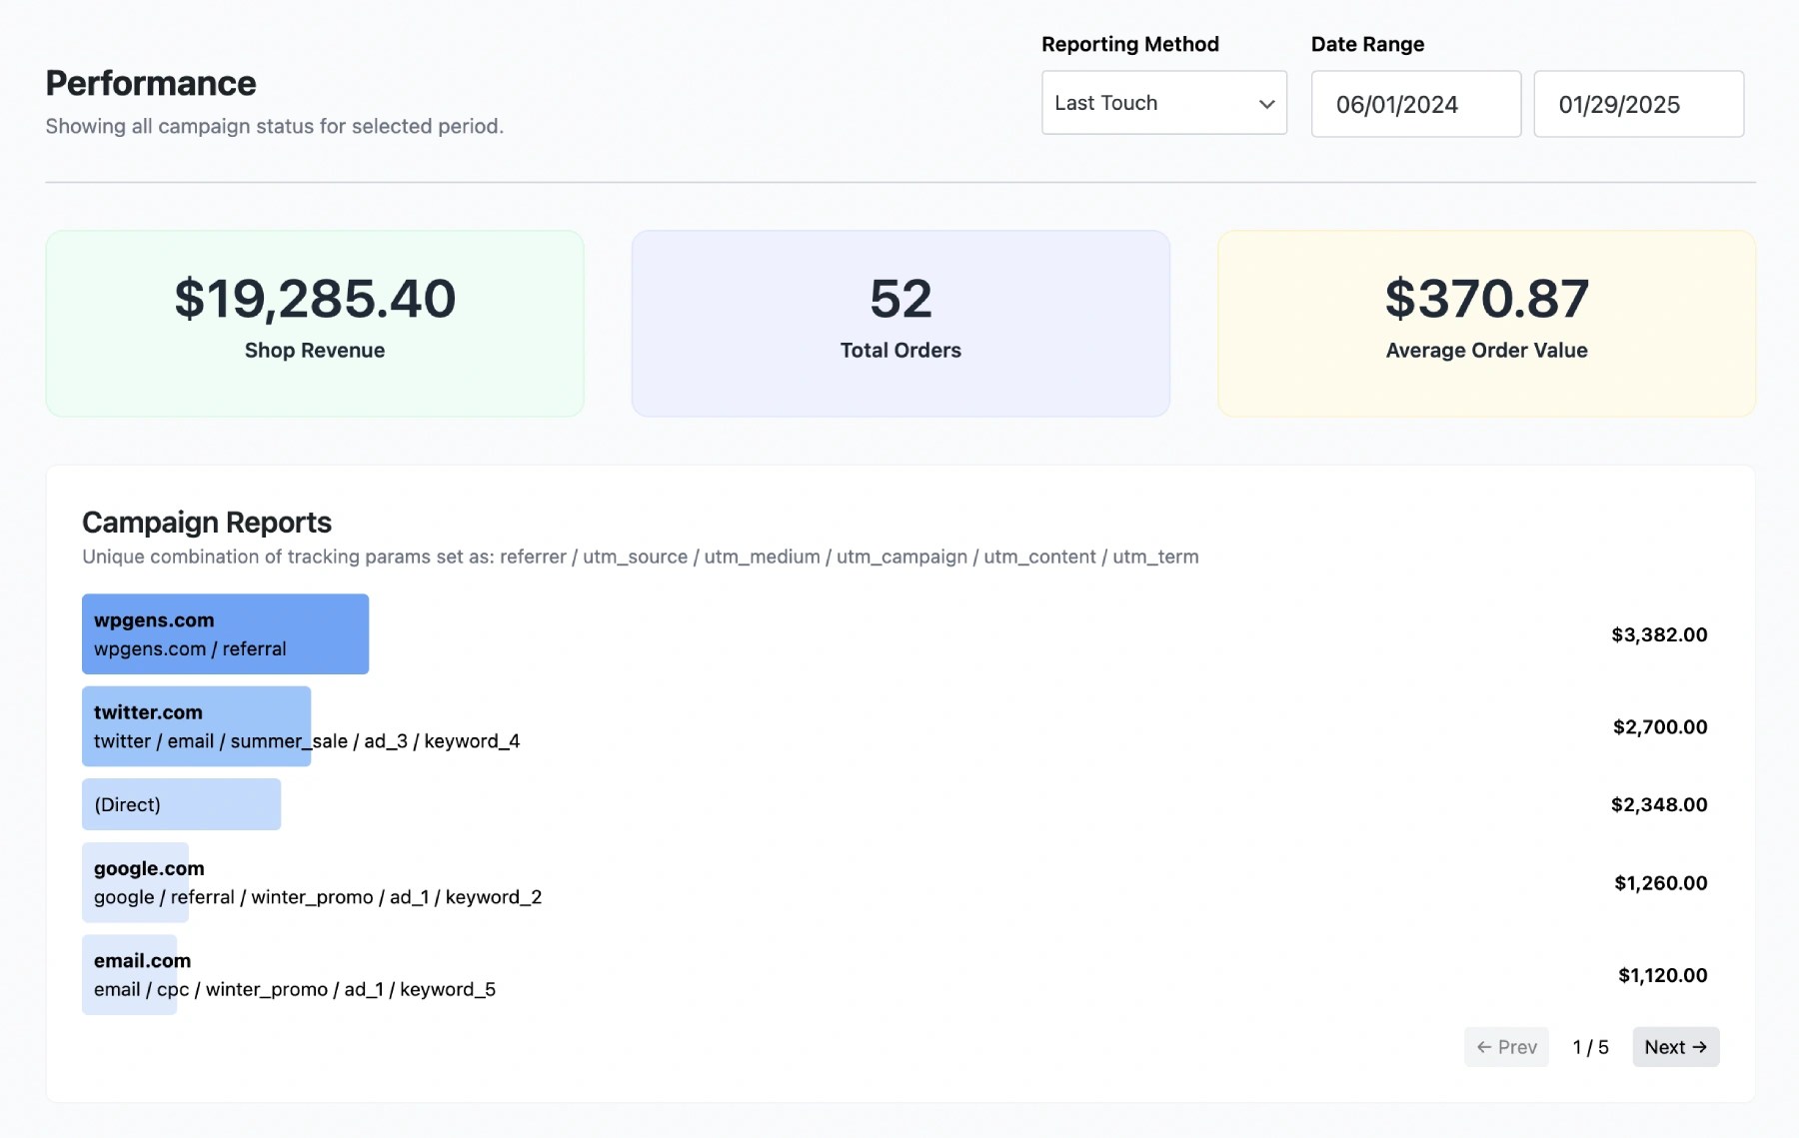Click the page indicator 1 / 5
Screen dimensions: 1799x1138
point(1590,1047)
